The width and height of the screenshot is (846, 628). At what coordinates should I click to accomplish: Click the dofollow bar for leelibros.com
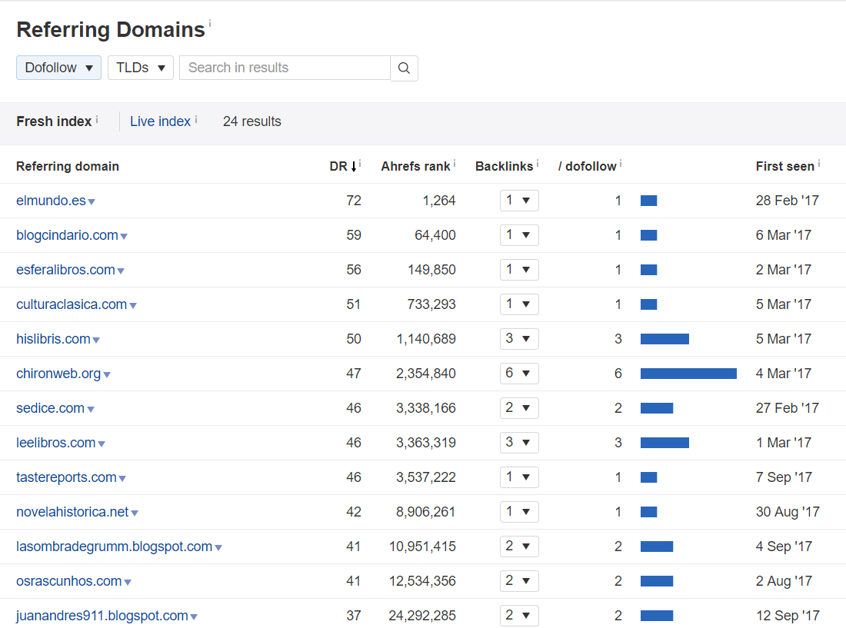click(x=664, y=443)
